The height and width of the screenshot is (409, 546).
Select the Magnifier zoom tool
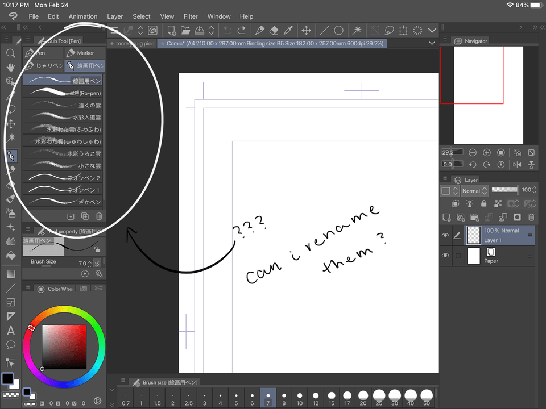coord(11,53)
